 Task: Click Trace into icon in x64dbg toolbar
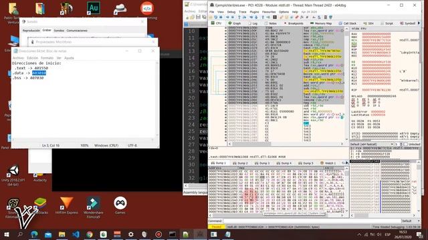click(251, 17)
